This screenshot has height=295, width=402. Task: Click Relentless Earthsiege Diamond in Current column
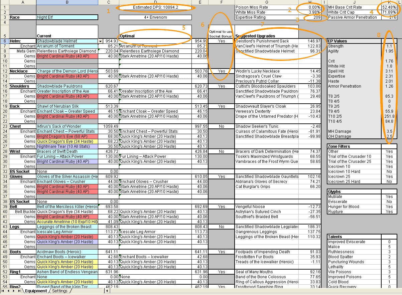67,51
